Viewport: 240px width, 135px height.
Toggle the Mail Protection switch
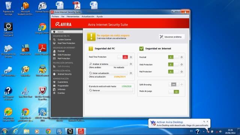[x=173, y=72]
